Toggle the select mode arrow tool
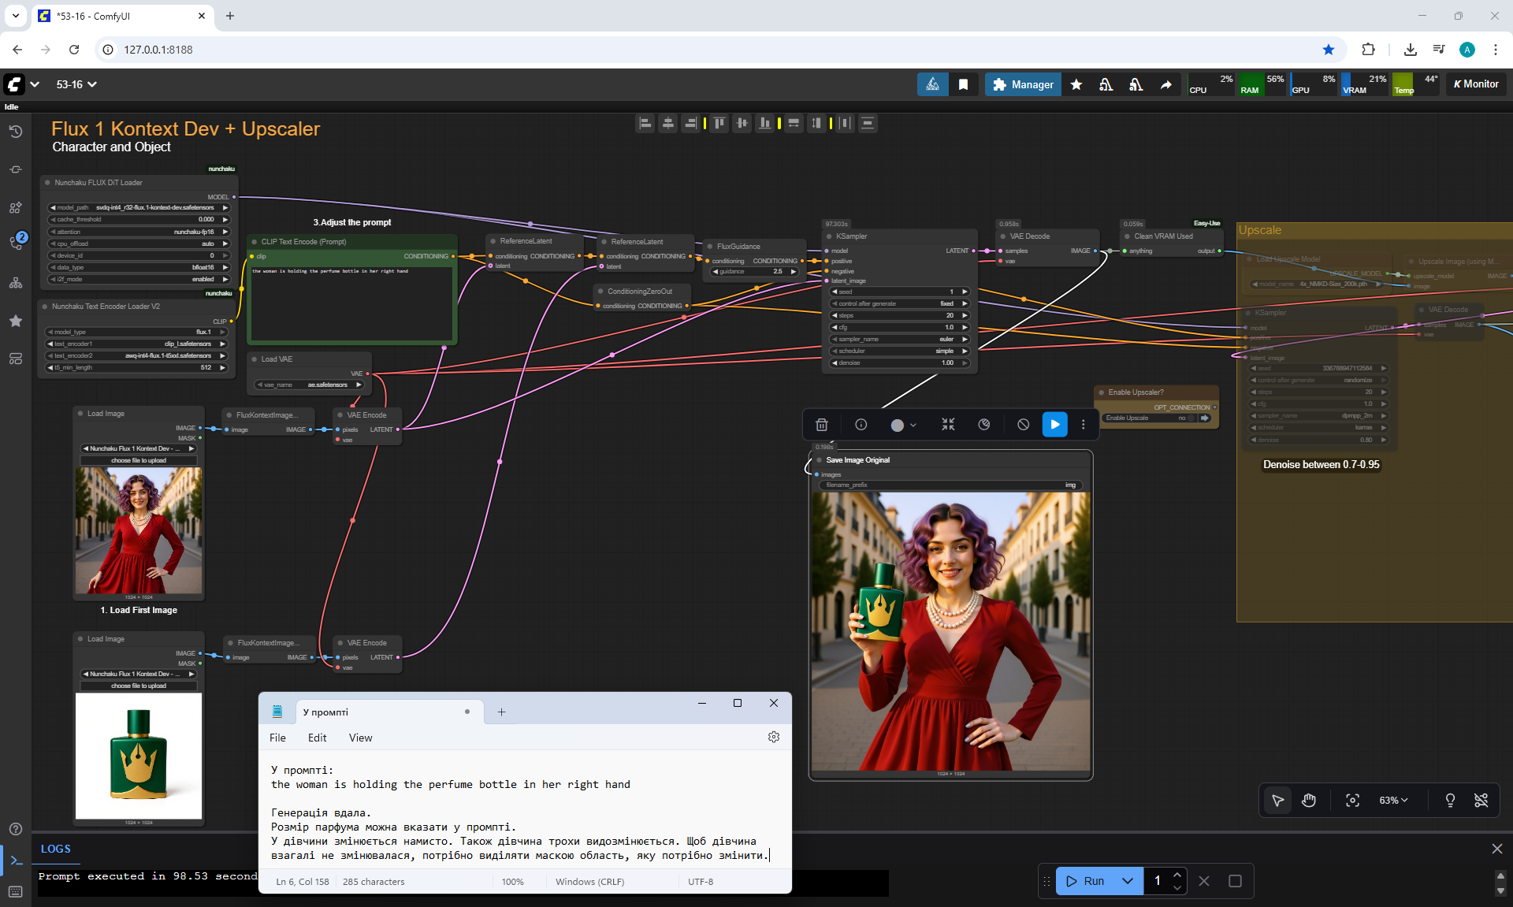The width and height of the screenshot is (1513, 907). pyautogui.click(x=1277, y=801)
